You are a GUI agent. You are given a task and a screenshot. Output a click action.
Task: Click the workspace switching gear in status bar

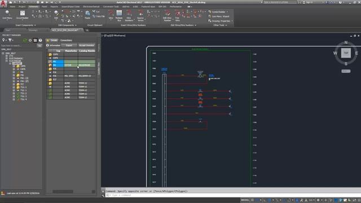(318, 200)
